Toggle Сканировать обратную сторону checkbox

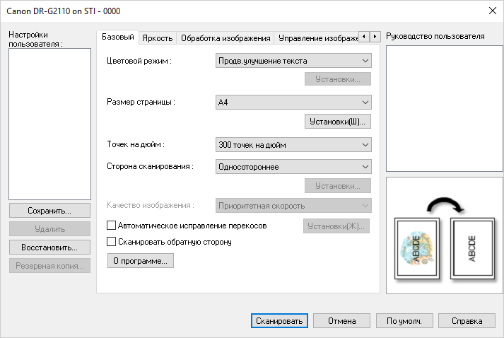click(111, 242)
